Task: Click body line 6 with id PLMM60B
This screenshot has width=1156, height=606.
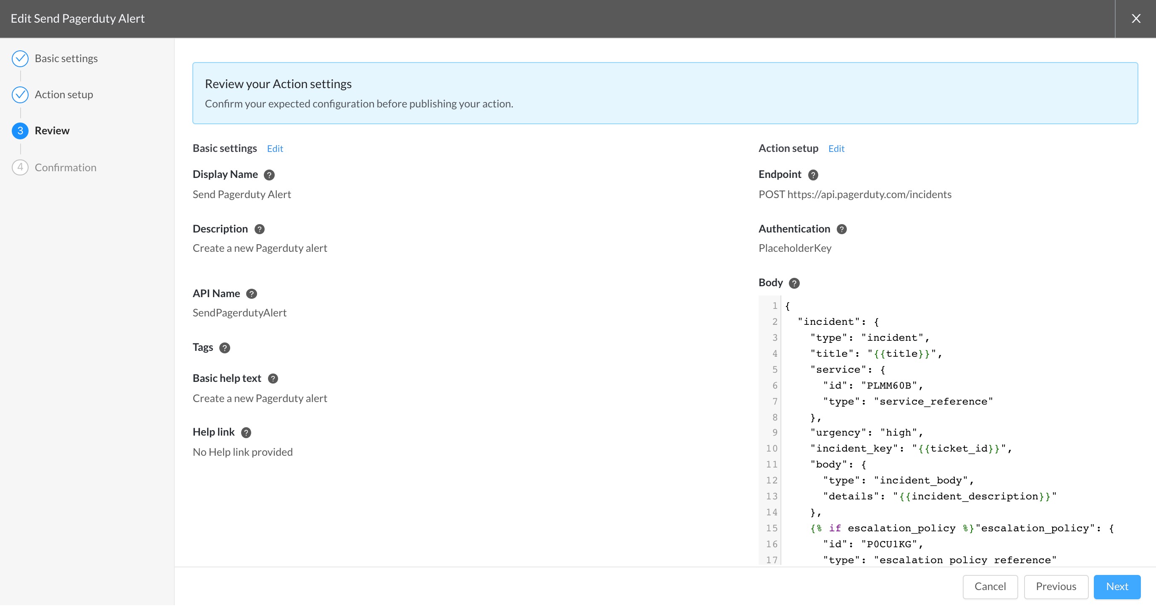Action: click(x=873, y=386)
